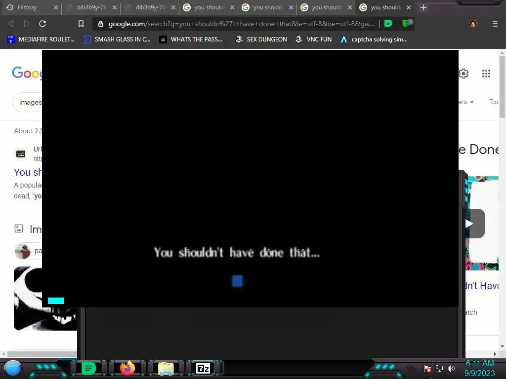Open the first d4i3b9y-76 tab
Viewport: 506px width, 379px height.
[x=90, y=7]
